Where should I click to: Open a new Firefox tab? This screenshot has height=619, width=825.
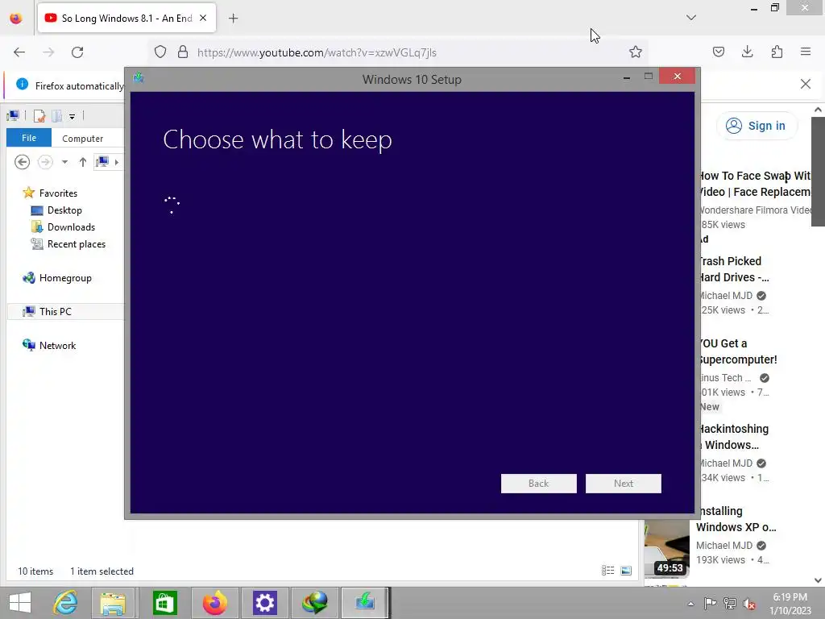coord(233,19)
